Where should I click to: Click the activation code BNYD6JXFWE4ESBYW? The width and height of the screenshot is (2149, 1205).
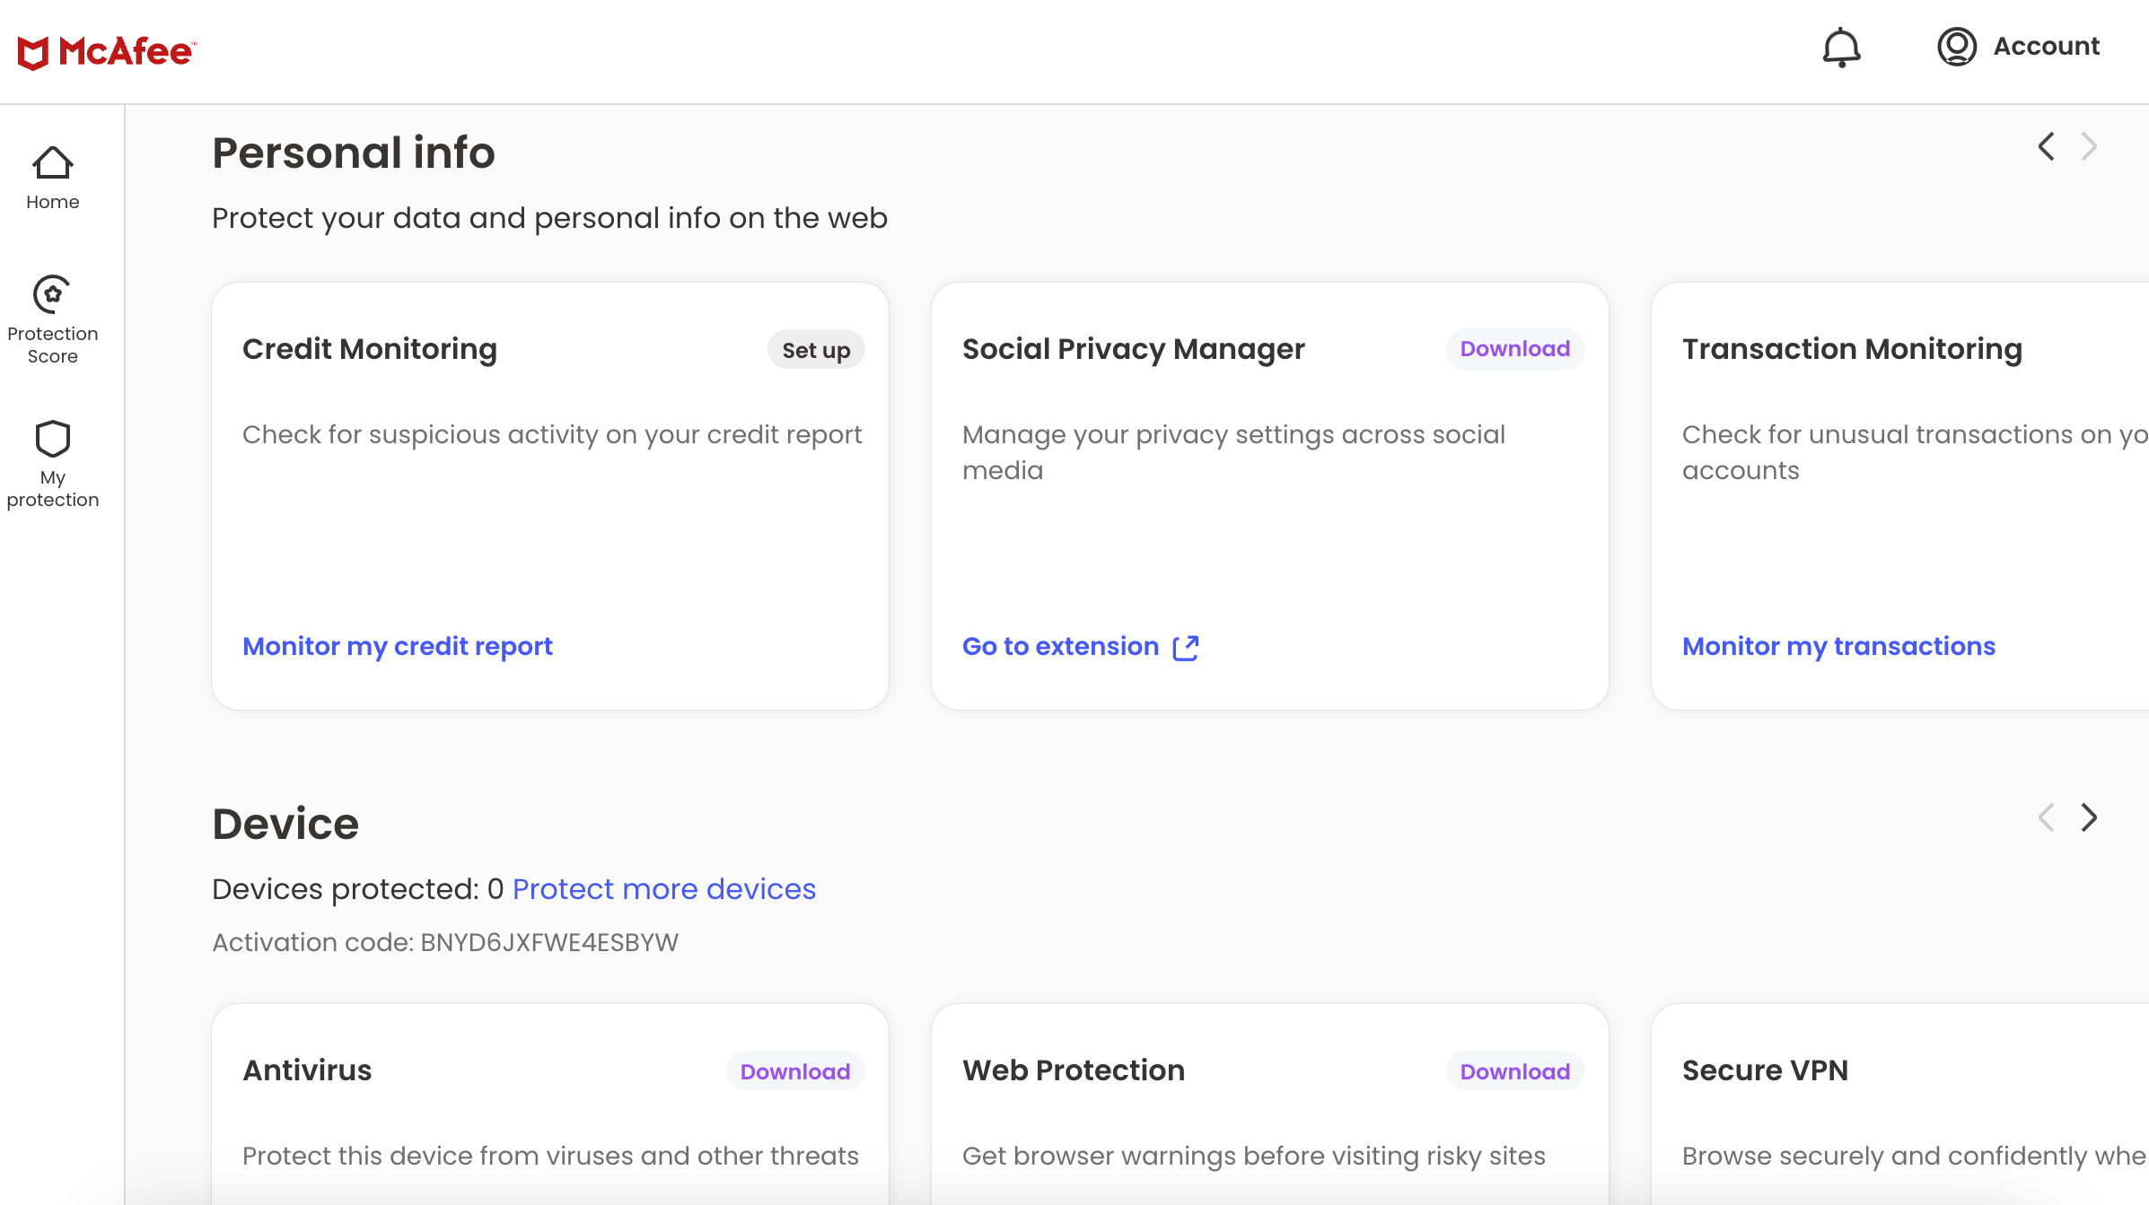(x=549, y=942)
